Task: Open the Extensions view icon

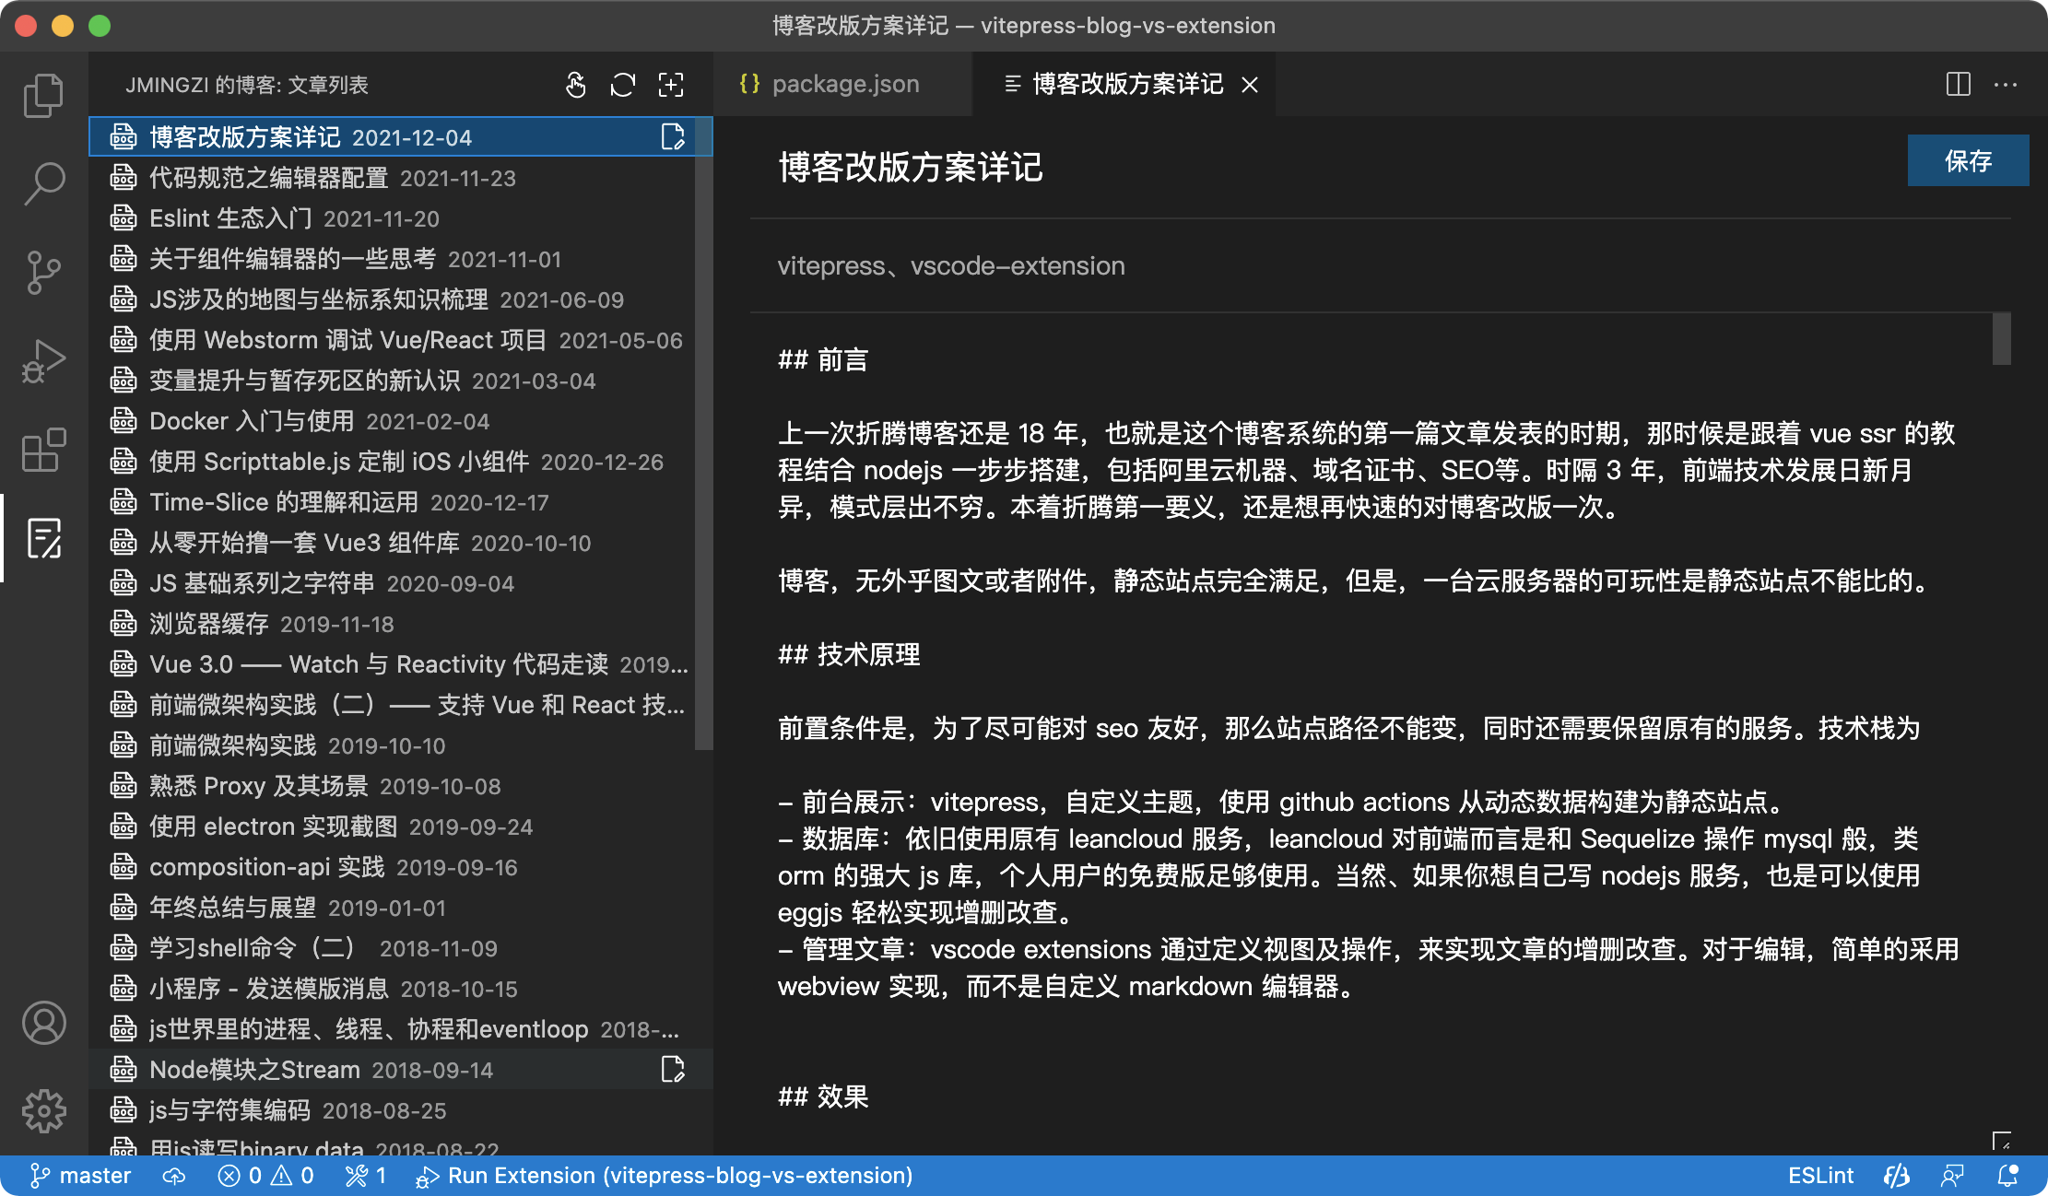Action: [43, 450]
